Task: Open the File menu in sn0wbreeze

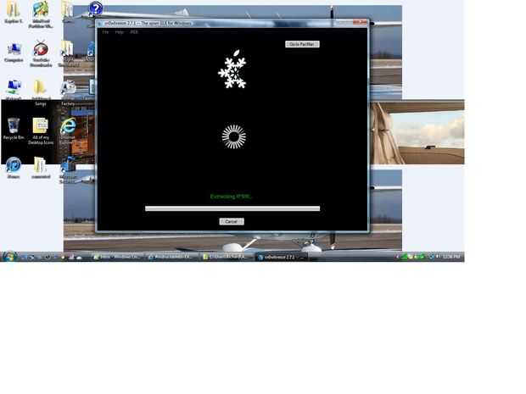Action: coord(105,32)
